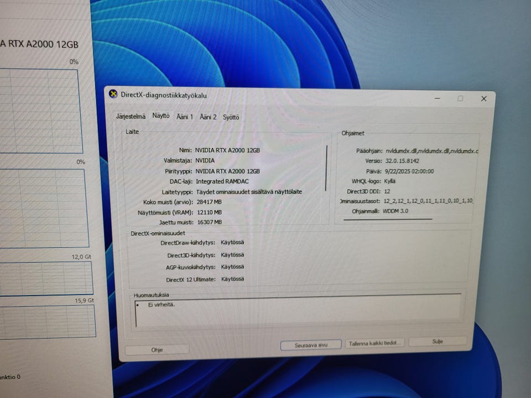Select the DirectDraw-kiihdytys status Käytössä
This screenshot has height=398, width=531.
[232, 242]
